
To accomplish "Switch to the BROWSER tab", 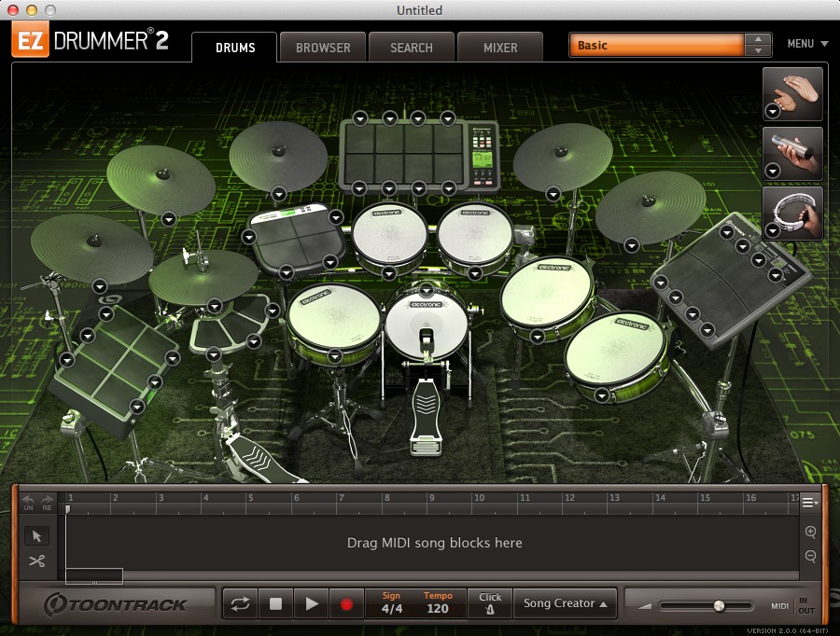I will tap(323, 48).
